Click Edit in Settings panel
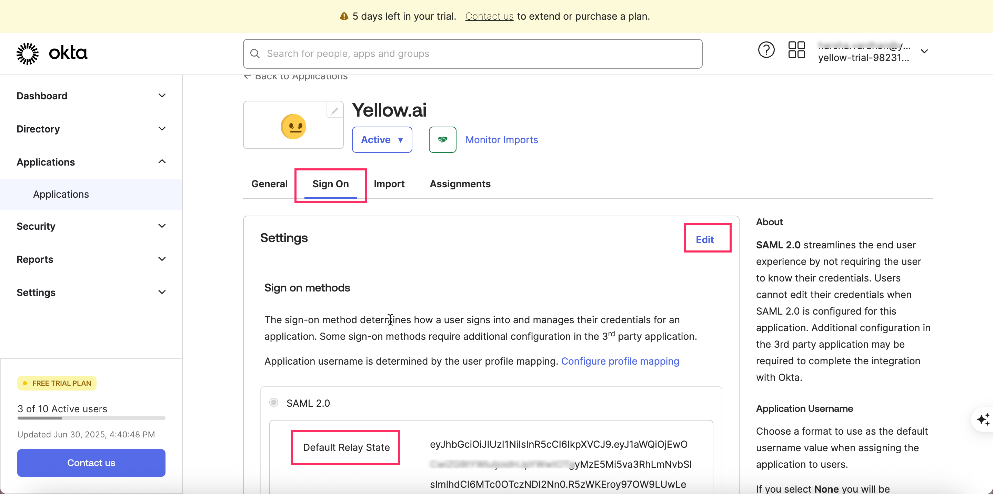The height and width of the screenshot is (494, 993). 704,239
